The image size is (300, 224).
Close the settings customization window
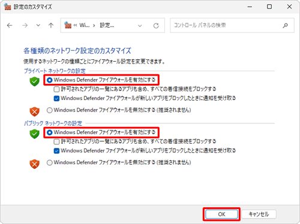pyautogui.click(x=289, y=7)
